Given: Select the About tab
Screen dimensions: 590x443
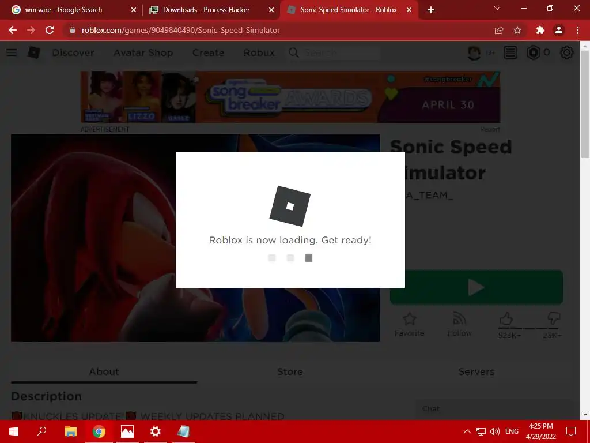Looking at the screenshot, I should tap(104, 372).
